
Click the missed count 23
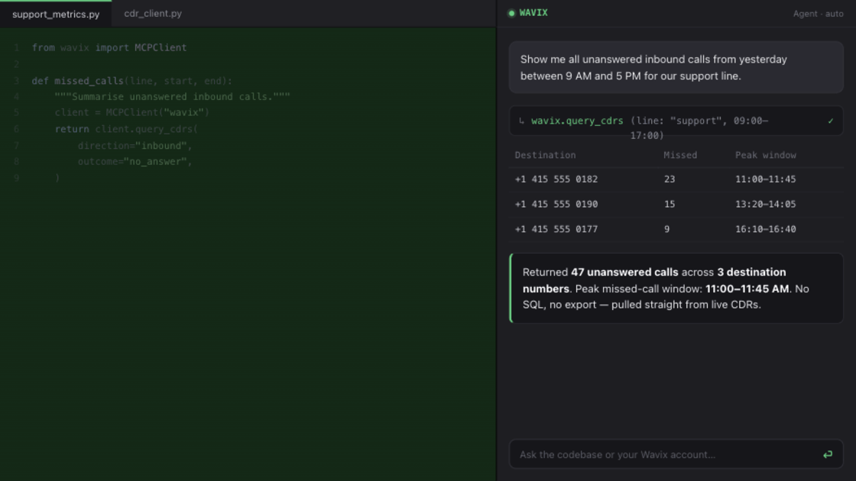click(670, 179)
